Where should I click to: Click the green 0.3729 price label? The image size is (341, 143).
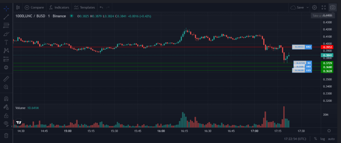coord(327,63)
